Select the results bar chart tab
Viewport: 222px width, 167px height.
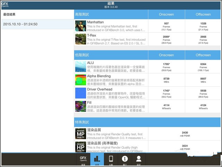coord(97,159)
